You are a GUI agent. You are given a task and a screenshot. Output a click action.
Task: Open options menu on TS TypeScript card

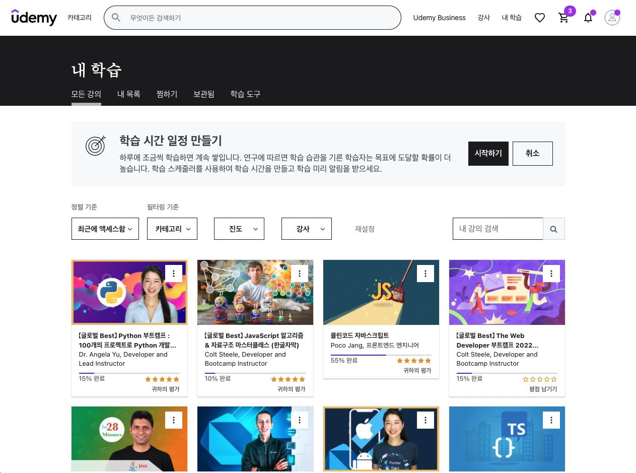(x=551, y=420)
